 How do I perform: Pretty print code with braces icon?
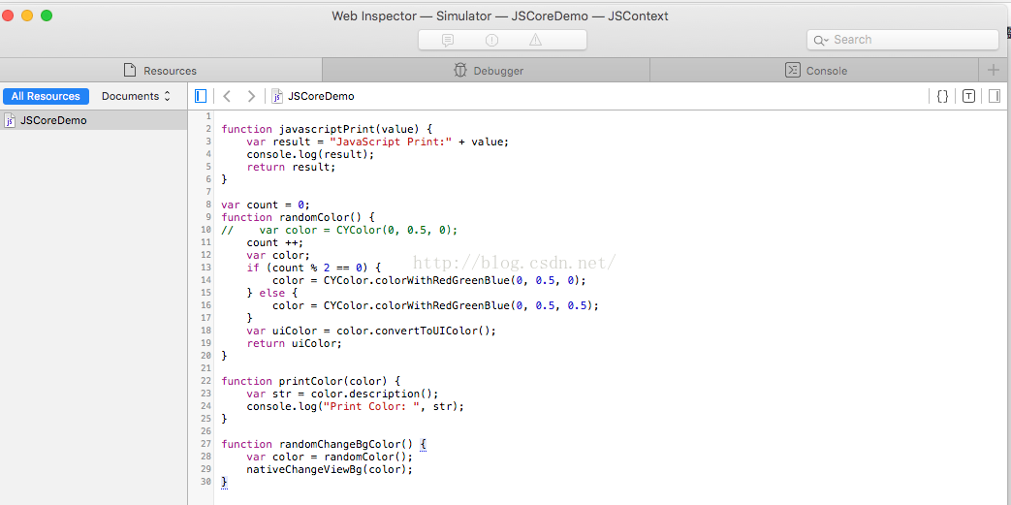[942, 96]
